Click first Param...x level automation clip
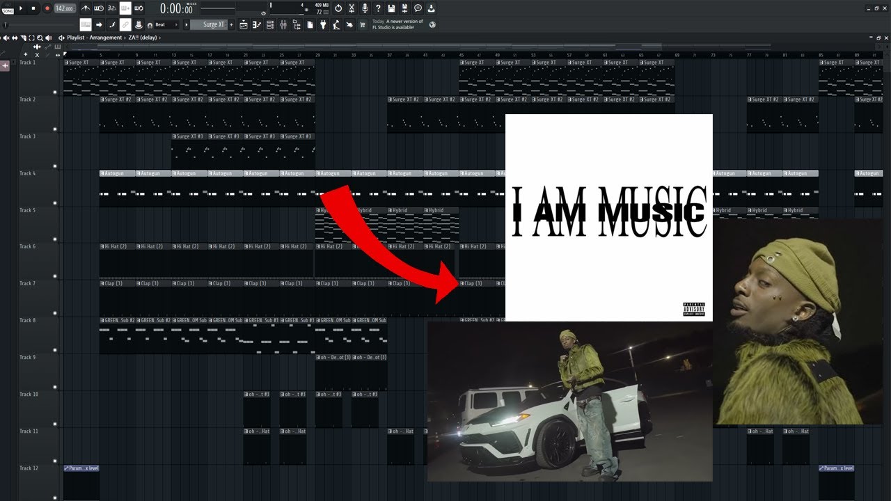 81,482
